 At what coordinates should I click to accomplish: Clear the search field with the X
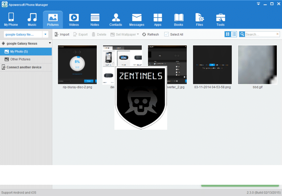[278, 34]
